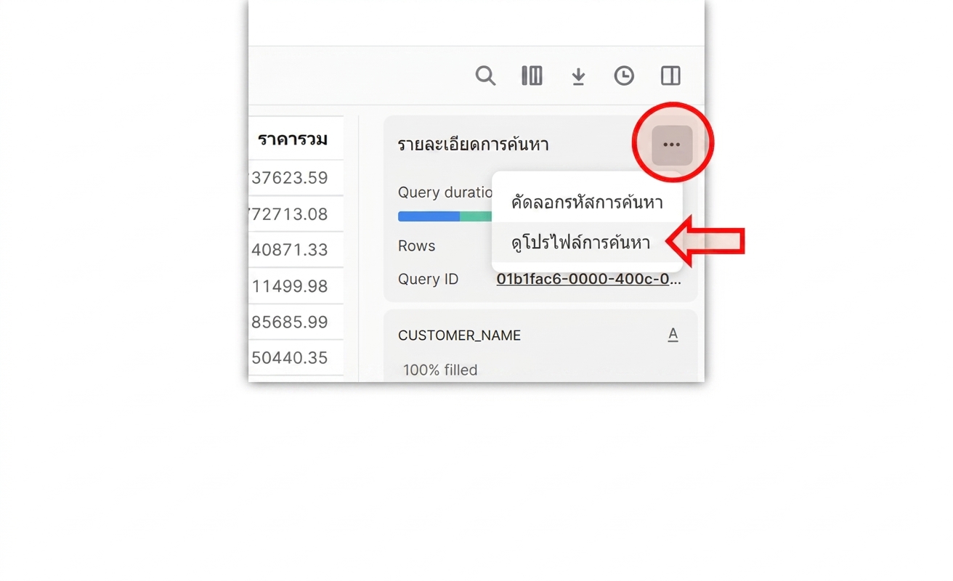Click the Query duration progress bar
953x581 pixels.
point(445,216)
